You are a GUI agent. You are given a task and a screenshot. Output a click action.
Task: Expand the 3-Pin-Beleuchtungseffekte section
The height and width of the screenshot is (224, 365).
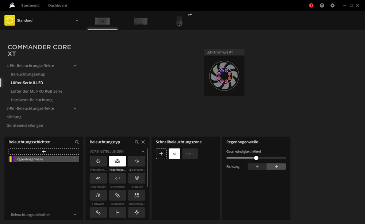click(75, 108)
